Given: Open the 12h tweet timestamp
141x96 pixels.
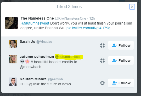Looking at the screenshot, I should coord(92,19).
